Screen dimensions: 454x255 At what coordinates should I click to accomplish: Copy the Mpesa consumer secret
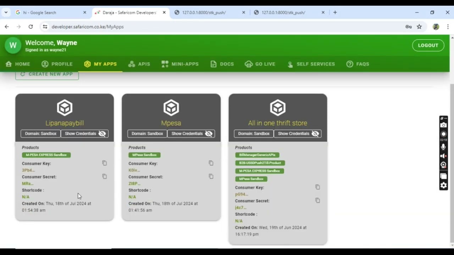click(x=211, y=176)
